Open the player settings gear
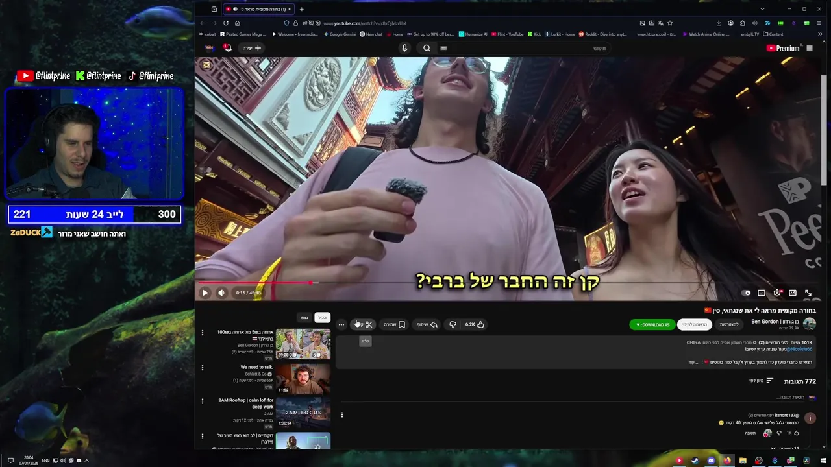Image resolution: width=831 pixels, height=467 pixels. [777, 293]
